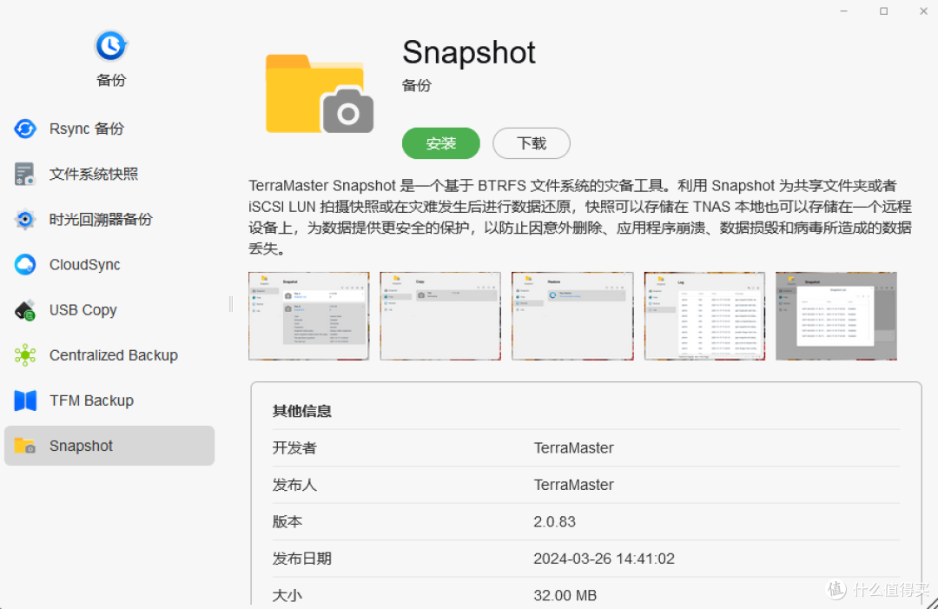Viewport: 938px width, 609px height.
Task: Click the 备份 category label under Snapshot title
Action: pyautogui.click(x=416, y=85)
